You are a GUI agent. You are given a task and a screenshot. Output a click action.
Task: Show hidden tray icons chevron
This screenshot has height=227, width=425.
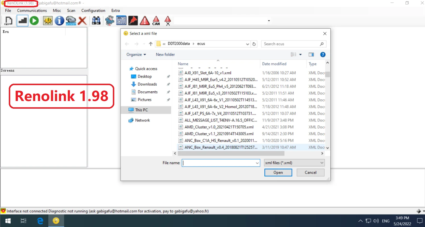point(360,221)
